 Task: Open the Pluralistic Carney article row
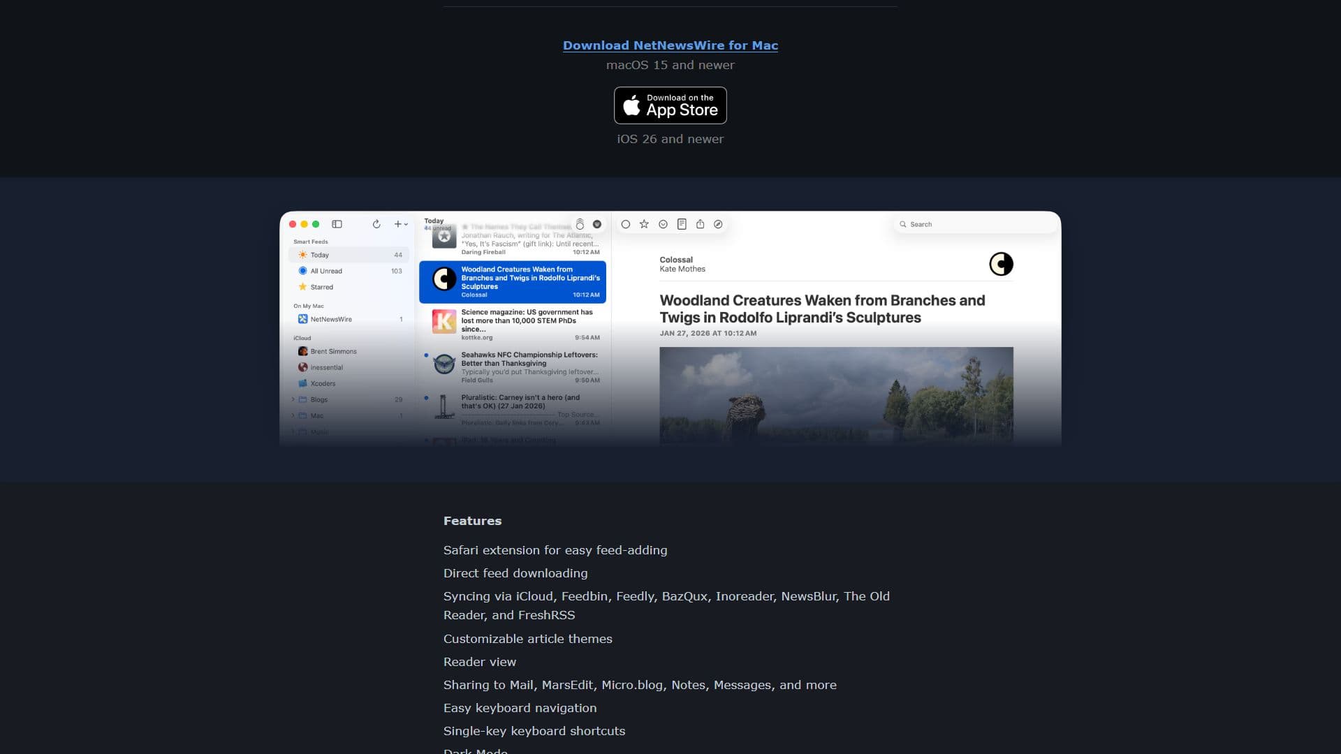(x=513, y=410)
